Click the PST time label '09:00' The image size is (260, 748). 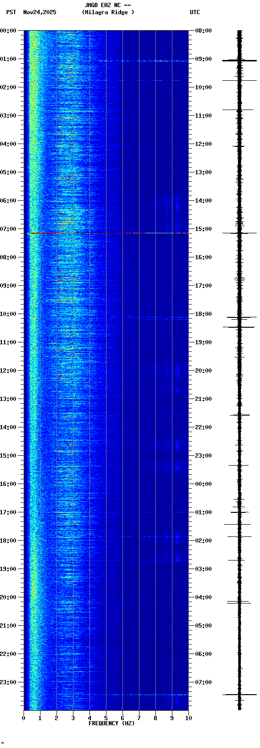[8, 286]
